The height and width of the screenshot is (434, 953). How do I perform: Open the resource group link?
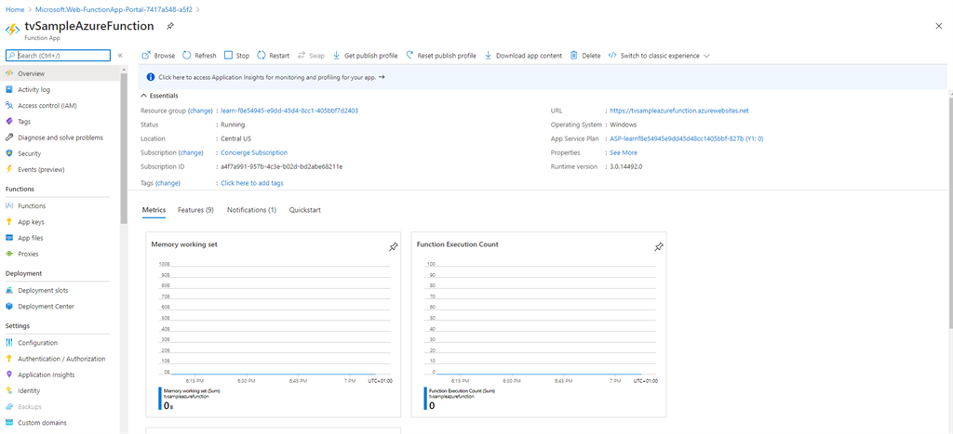click(x=289, y=111)
